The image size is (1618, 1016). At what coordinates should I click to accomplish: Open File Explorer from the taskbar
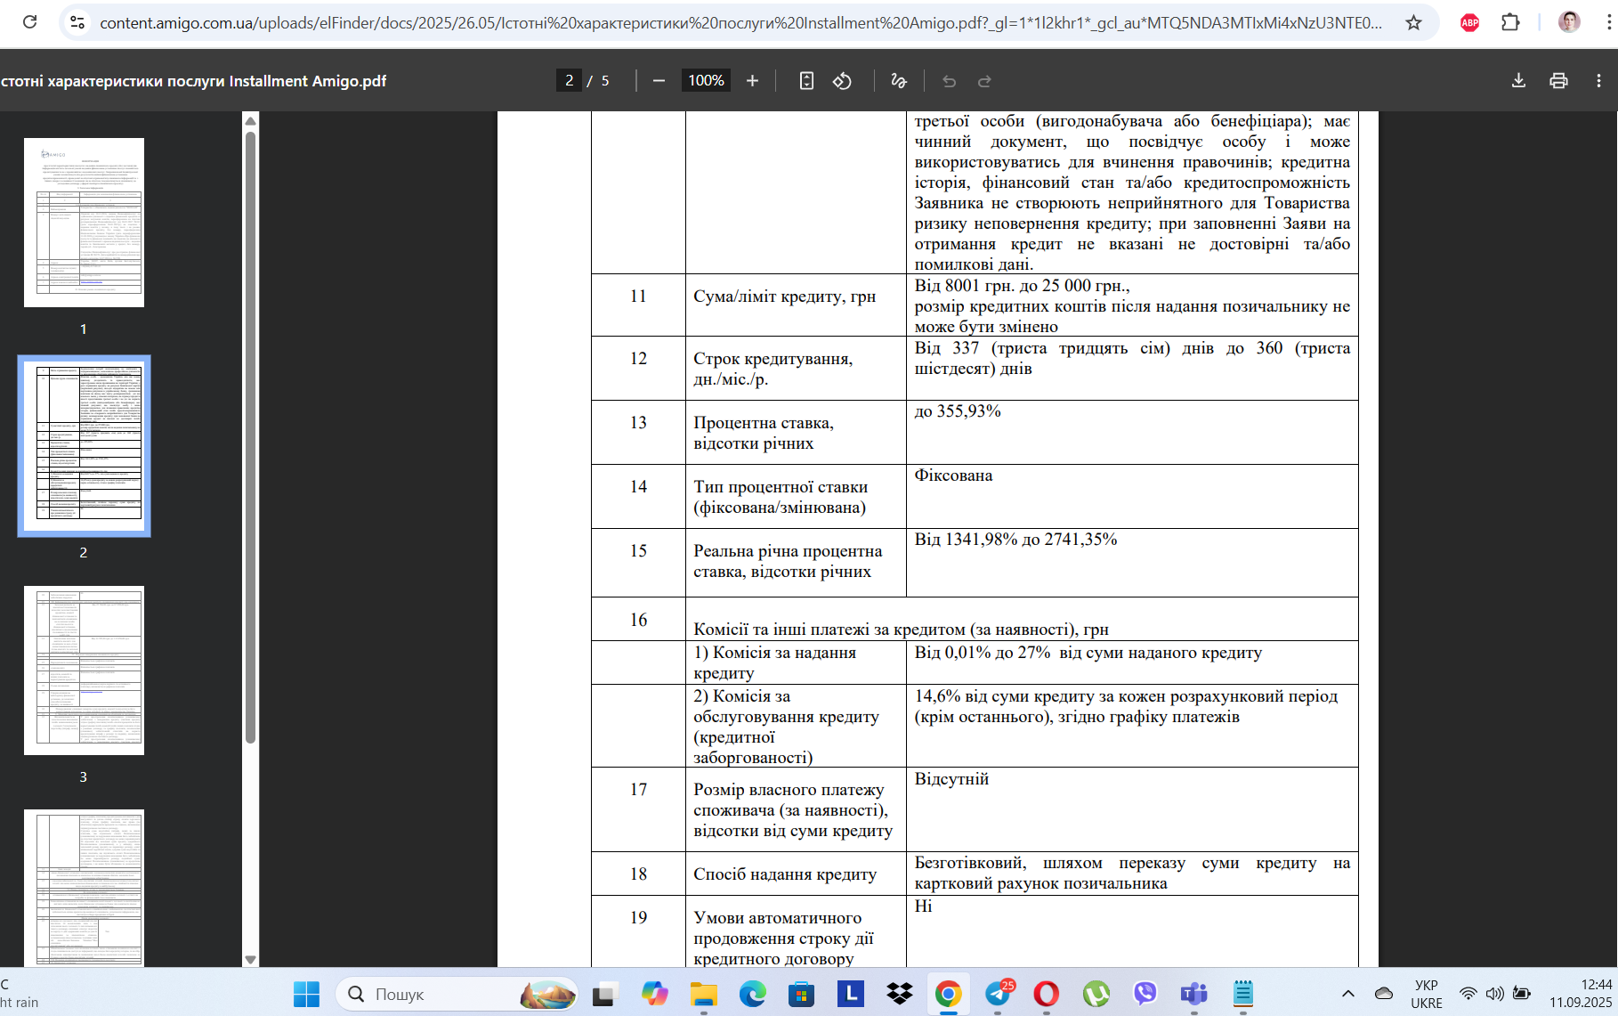[x=703, y=994]
